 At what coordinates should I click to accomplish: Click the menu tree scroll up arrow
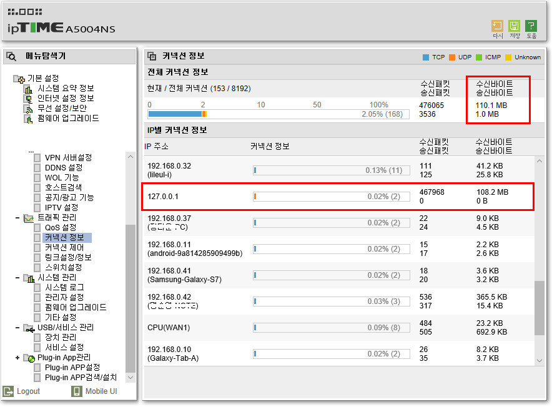tap(131, 157)
